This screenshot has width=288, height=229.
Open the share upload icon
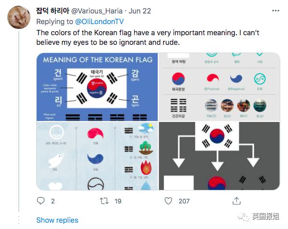pos(236,201)
